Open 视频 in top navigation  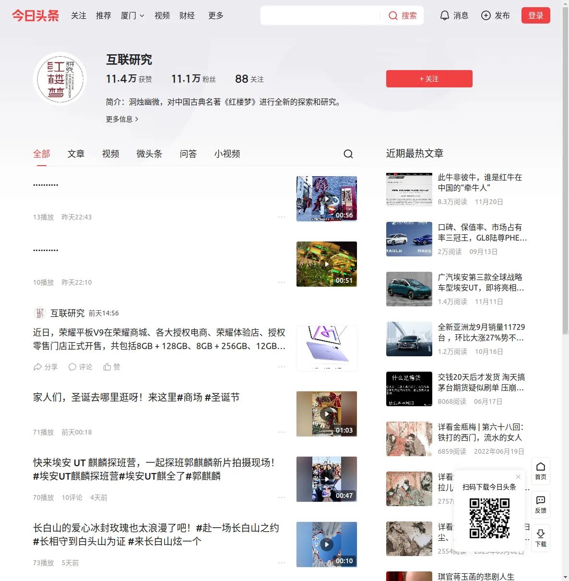(162, 15)
